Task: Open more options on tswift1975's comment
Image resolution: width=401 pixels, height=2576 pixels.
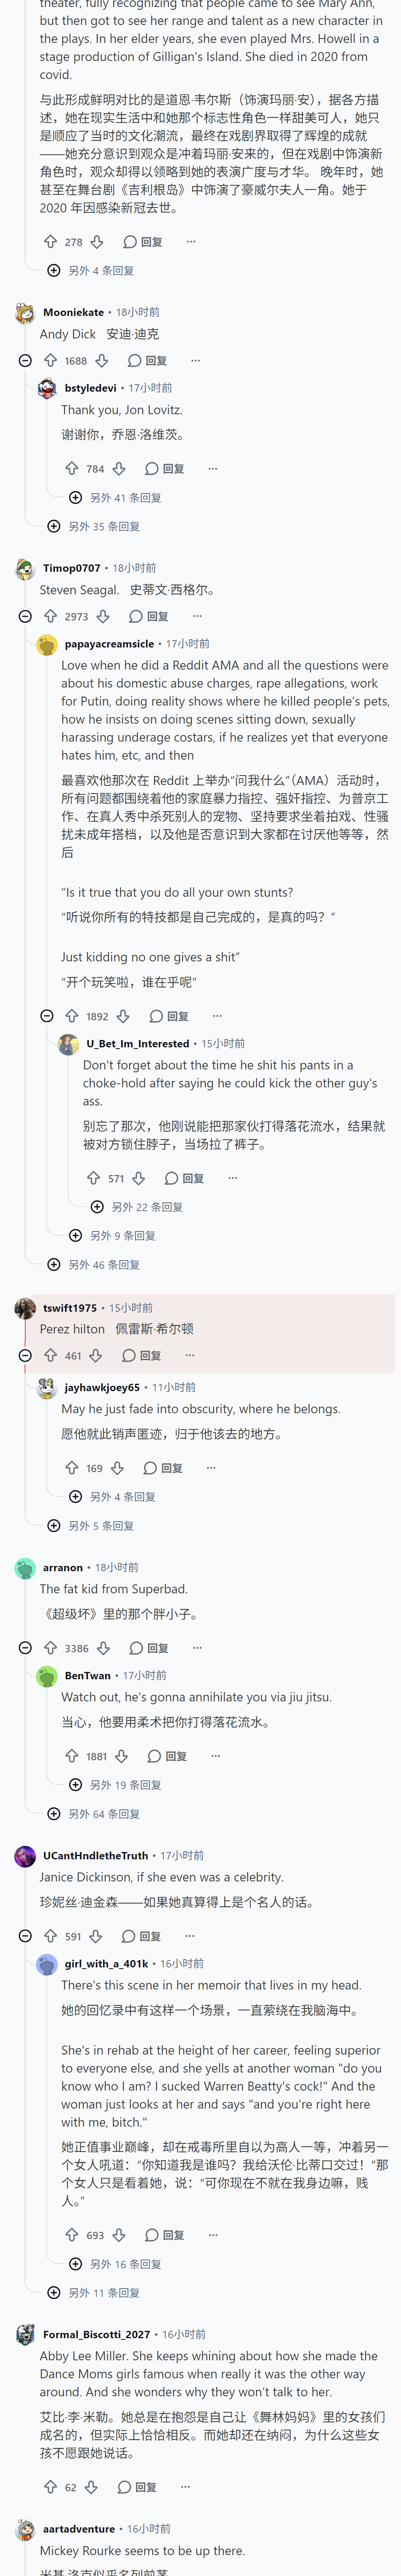Action: coord(190,1355)
